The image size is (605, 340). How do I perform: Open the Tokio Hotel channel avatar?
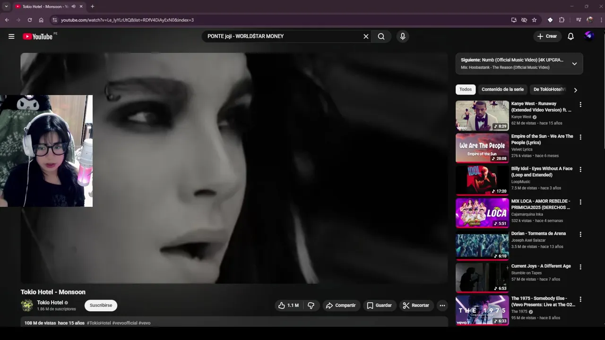[27, 306]
